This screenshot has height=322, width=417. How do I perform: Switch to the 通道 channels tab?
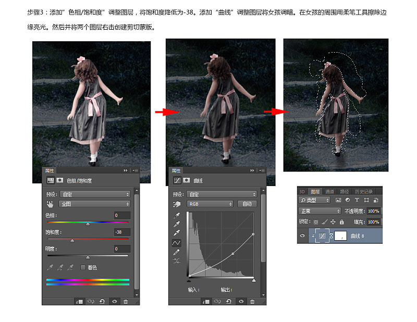[329, 191]
